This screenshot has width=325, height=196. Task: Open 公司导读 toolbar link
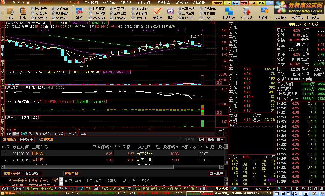tap(118, 9)
